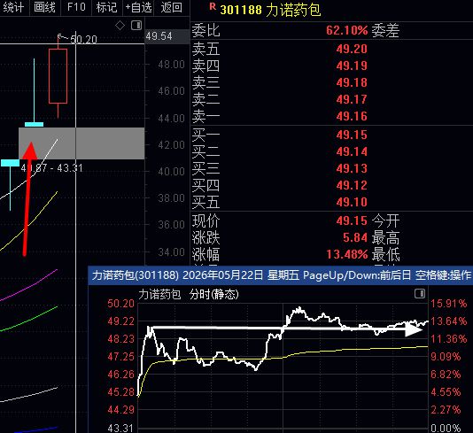Viewport: 473px width, 433px height.
Task: Select the 卖二 price 49.17
Action: (352, 99)
